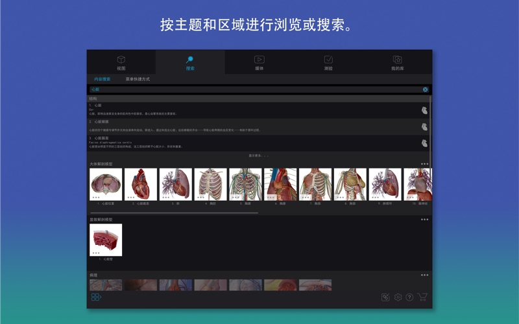
Task: Click the 显微解剖模型 section heading
Action: point(101,220)
